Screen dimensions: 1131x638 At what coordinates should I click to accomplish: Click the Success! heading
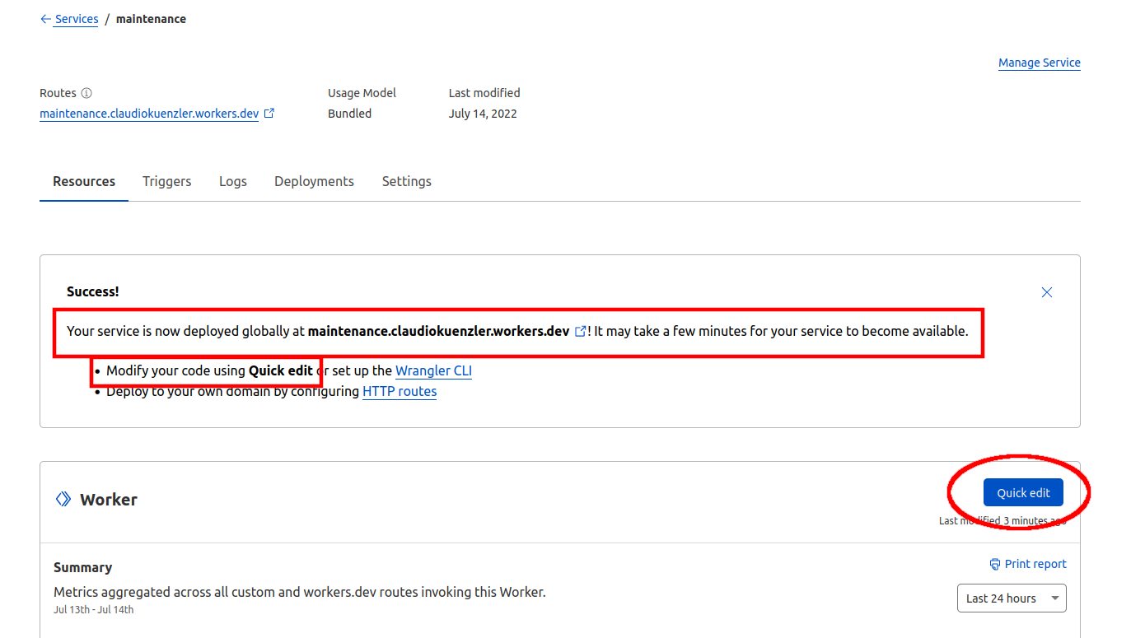[93, 291]
